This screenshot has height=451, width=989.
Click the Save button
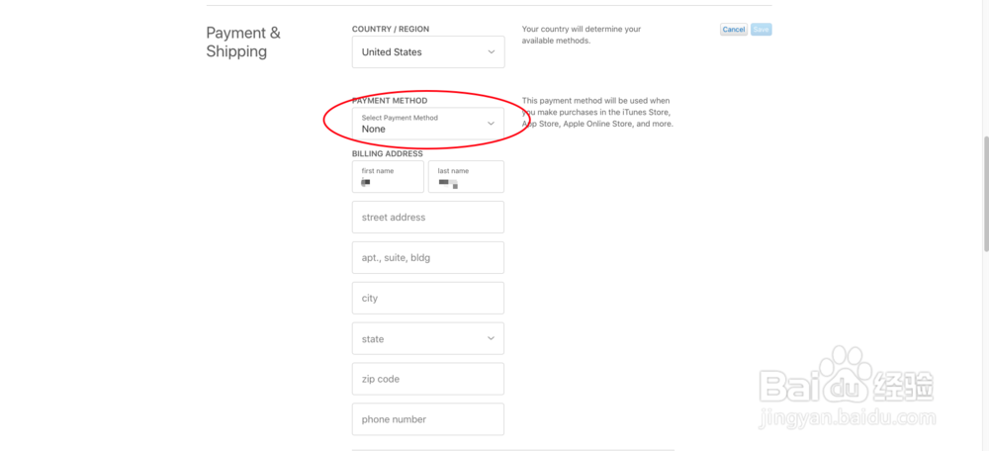pyautogui.click(x=761, y=30)
